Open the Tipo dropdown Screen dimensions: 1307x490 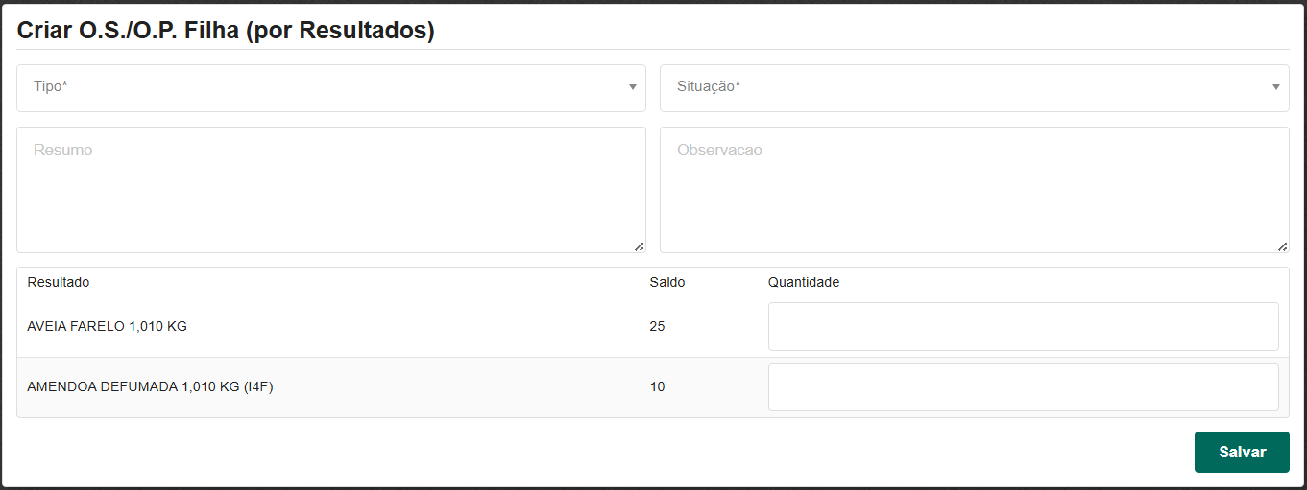click(x=330, y=87)
